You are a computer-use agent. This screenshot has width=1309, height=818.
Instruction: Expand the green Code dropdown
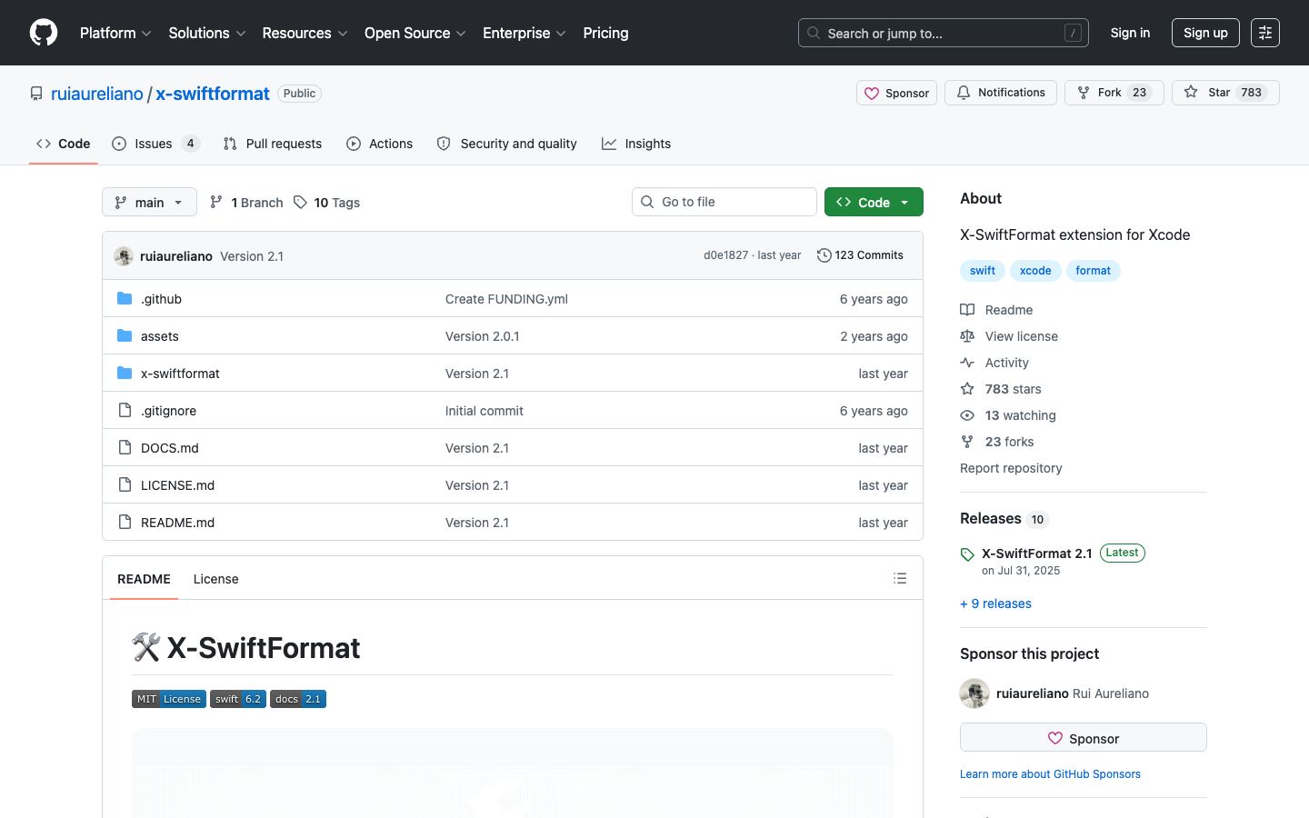874,202
